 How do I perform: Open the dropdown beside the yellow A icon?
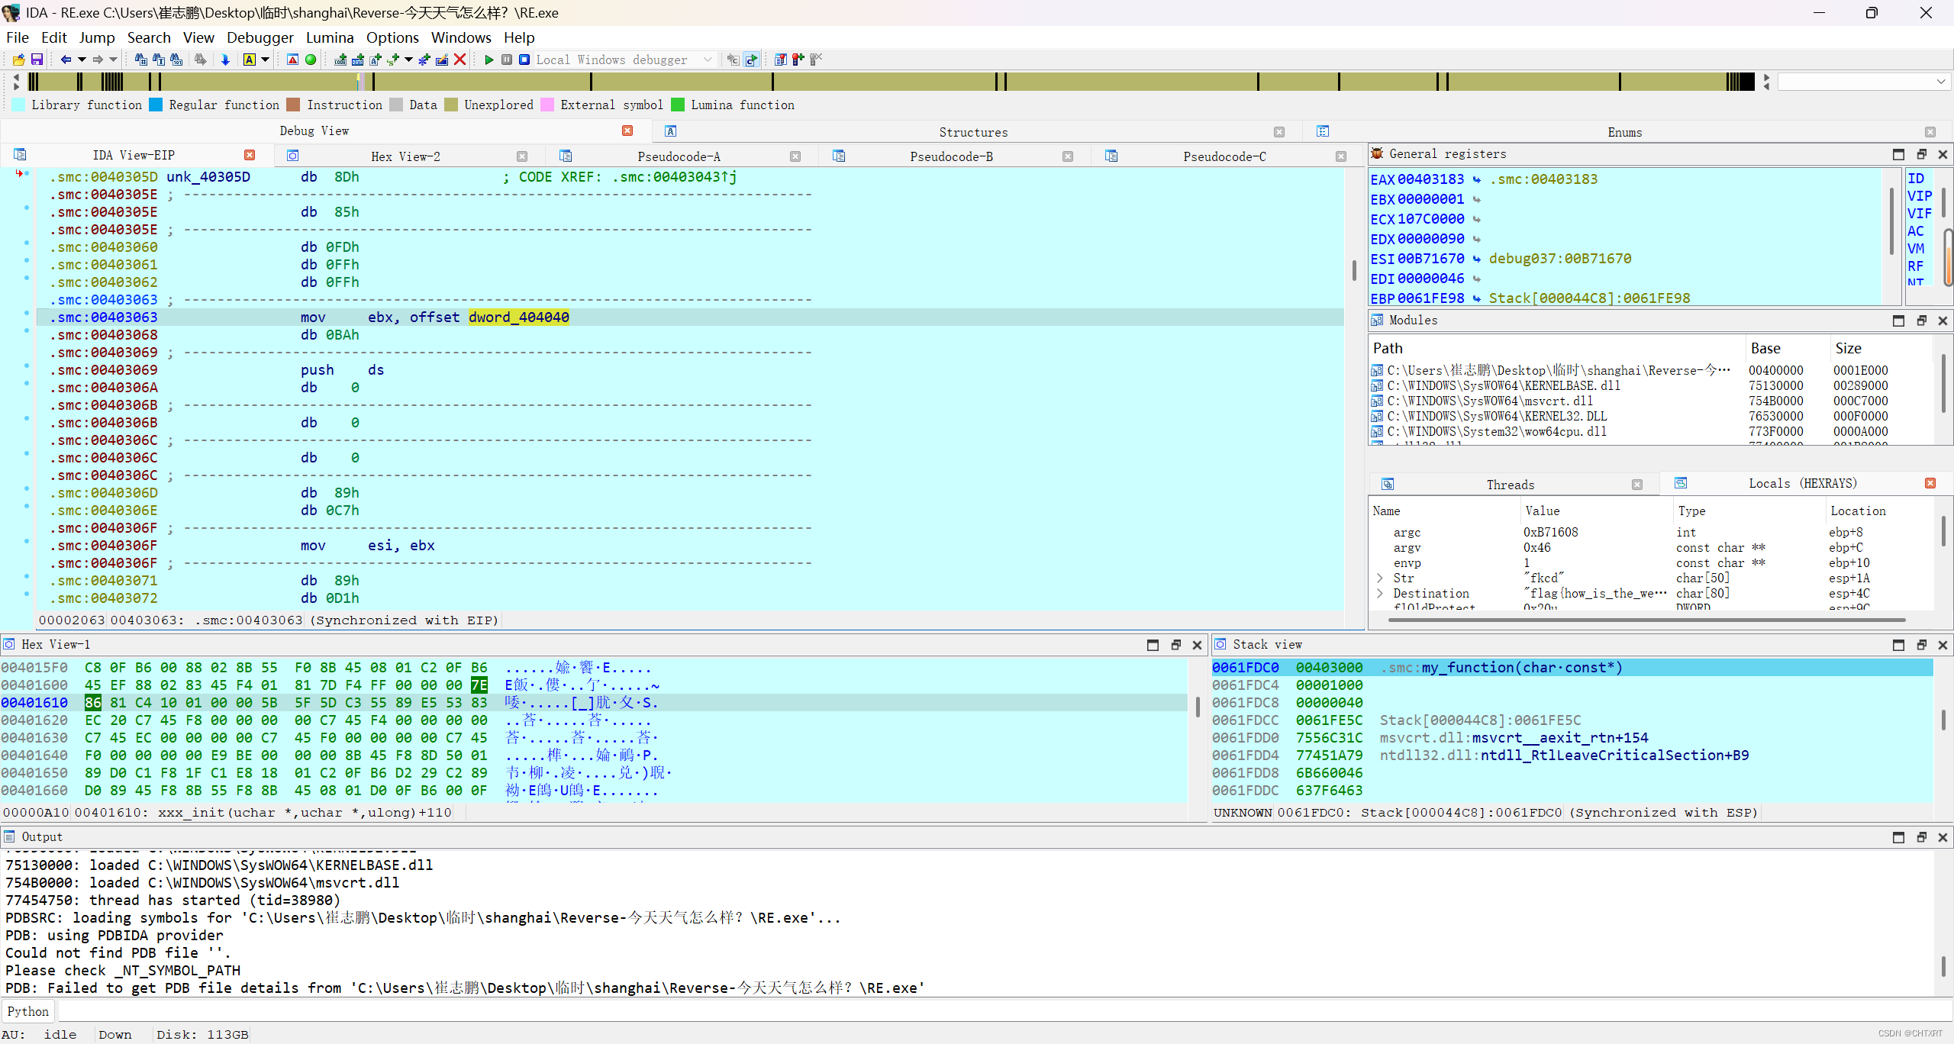pyautogui.click(x=265, y=60)
